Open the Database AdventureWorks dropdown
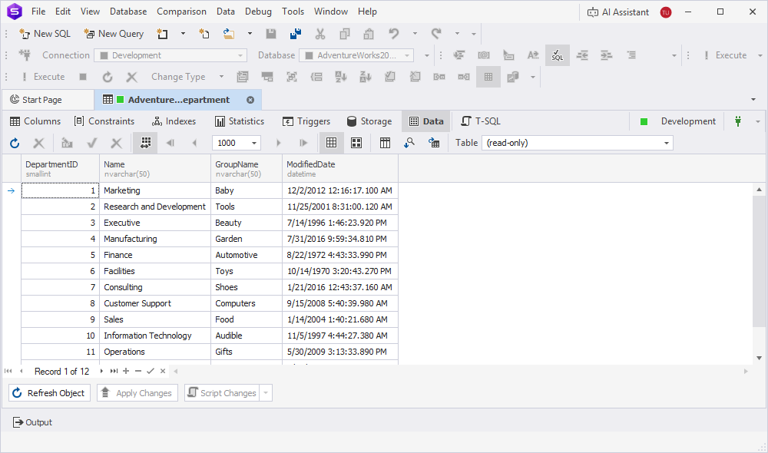The width and height of the screenshot is (768, 453). pos(407,55)
